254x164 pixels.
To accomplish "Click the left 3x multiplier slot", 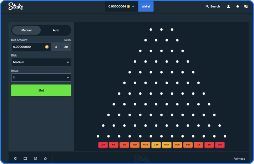I will coord(124,145).
